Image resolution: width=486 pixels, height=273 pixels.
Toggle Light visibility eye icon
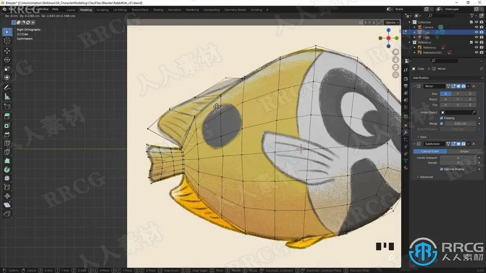(477, 37)
